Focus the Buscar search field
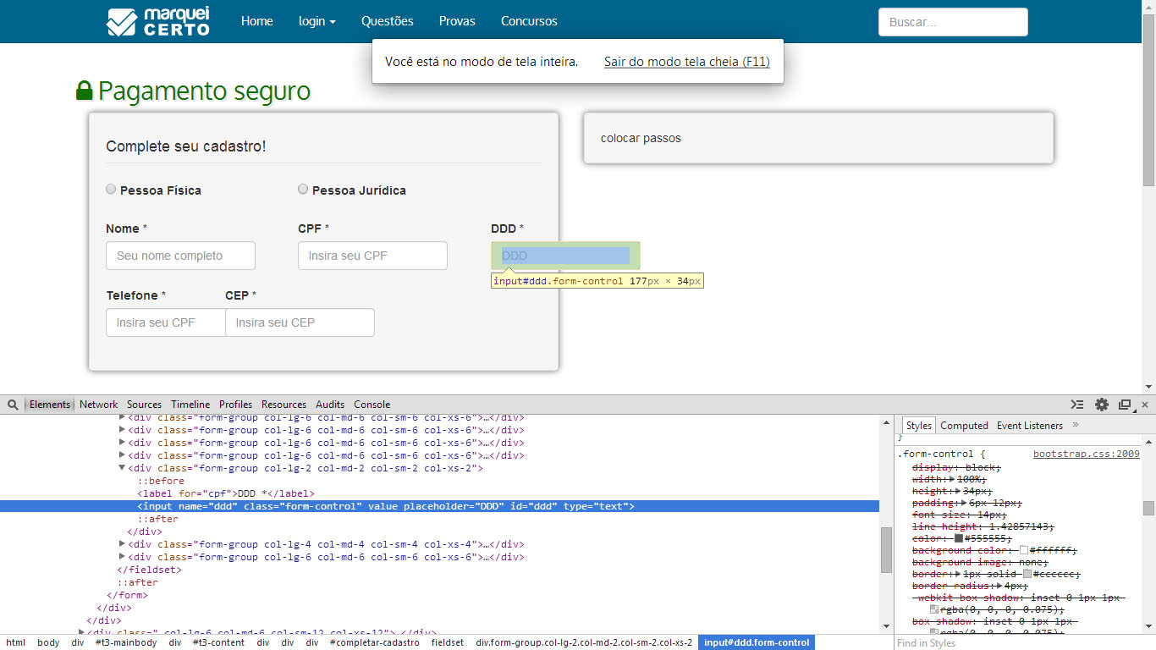This screenshot has height=650, width=1156. pos(953,22)
